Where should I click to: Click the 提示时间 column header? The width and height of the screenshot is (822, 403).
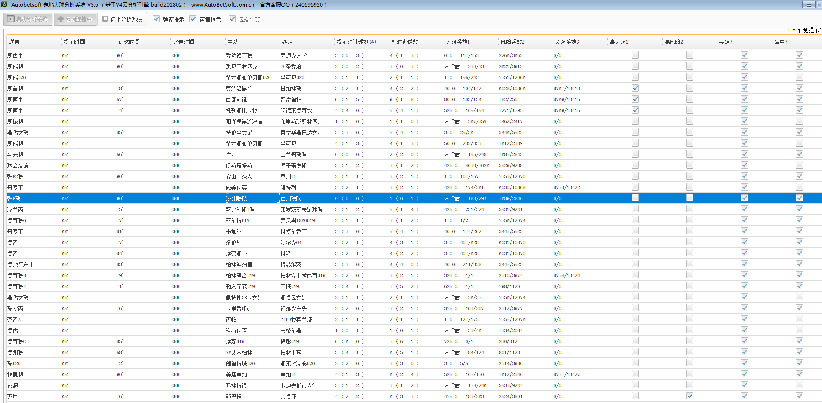click(74, 42)
